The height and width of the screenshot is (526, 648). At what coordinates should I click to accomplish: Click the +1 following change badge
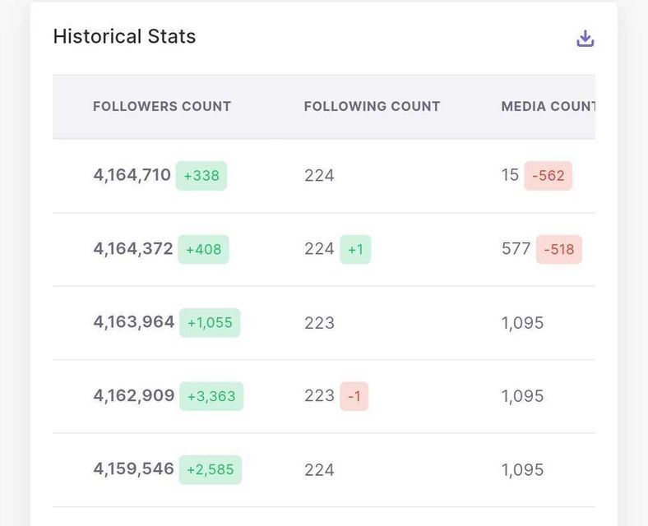pyautogui.click(x=355, y=249)
